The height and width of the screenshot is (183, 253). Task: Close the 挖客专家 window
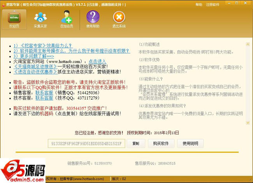coord(246,3)
